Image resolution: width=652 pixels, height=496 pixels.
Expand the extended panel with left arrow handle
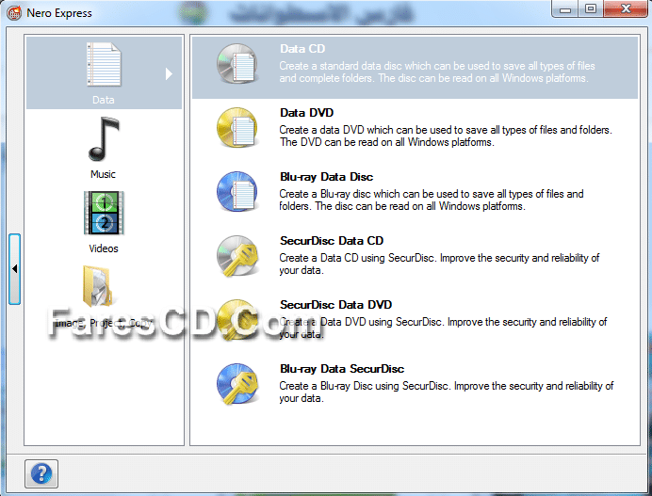14,269
